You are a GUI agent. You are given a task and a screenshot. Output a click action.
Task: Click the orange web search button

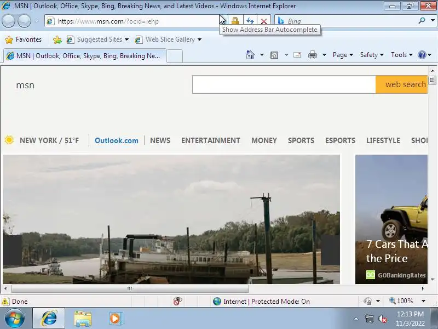(x=401, y=84)
